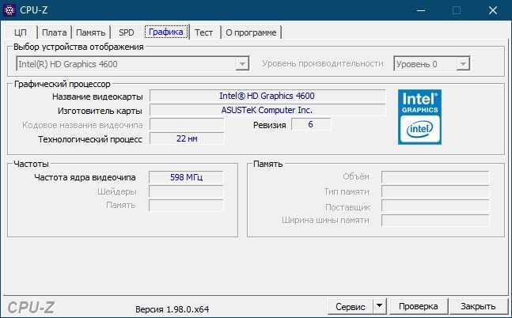Click the Частота ядра видеочипа label
Screen dimensions: 512x318
point(85,177)
